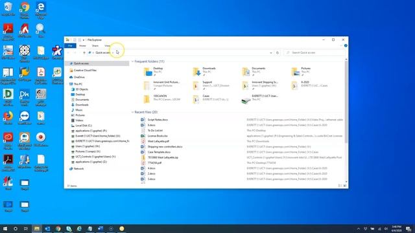Select To Do List.txt recent file
This screenshot has height=233, width=415.
pyautogui.click(x=155, y=131)
